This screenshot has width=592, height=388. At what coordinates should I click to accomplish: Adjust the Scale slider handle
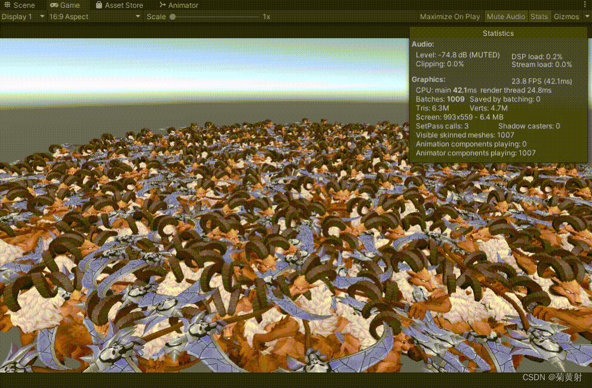pyautogui.click(x=172, y=17)
